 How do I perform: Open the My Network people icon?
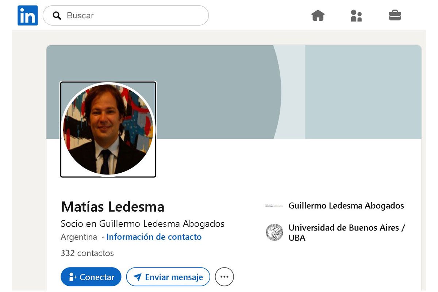coord(356,15)
